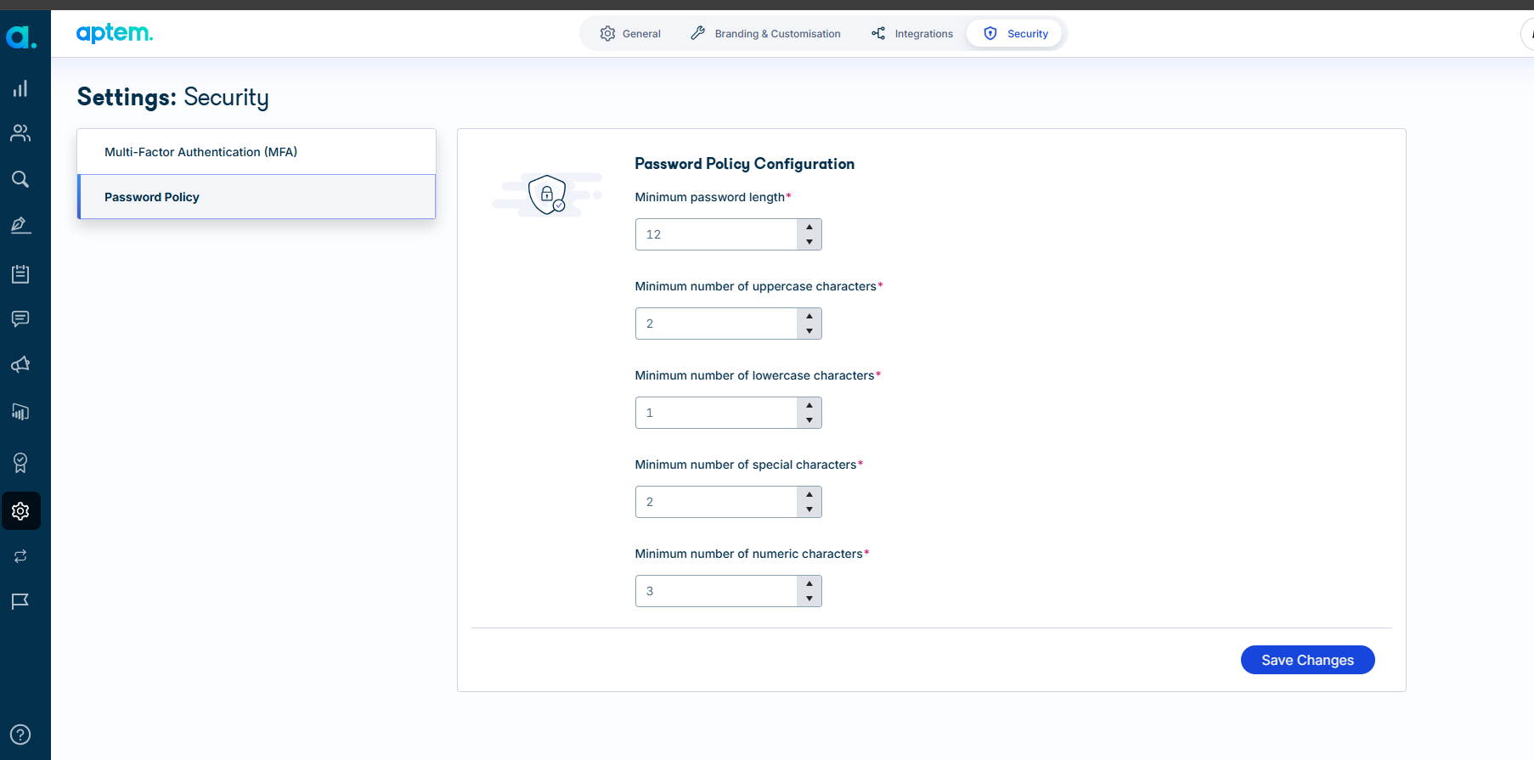This screenshot has width=1534, height=760.
Task: Increase minimum password length value
Action: (x=809, y=227)
